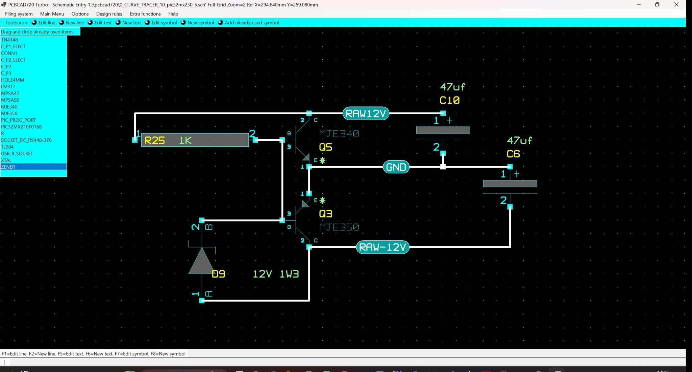Pick XTAL from the symbol list
The width and height of the screenshot is (692, 372).
[x=33, y=160]
